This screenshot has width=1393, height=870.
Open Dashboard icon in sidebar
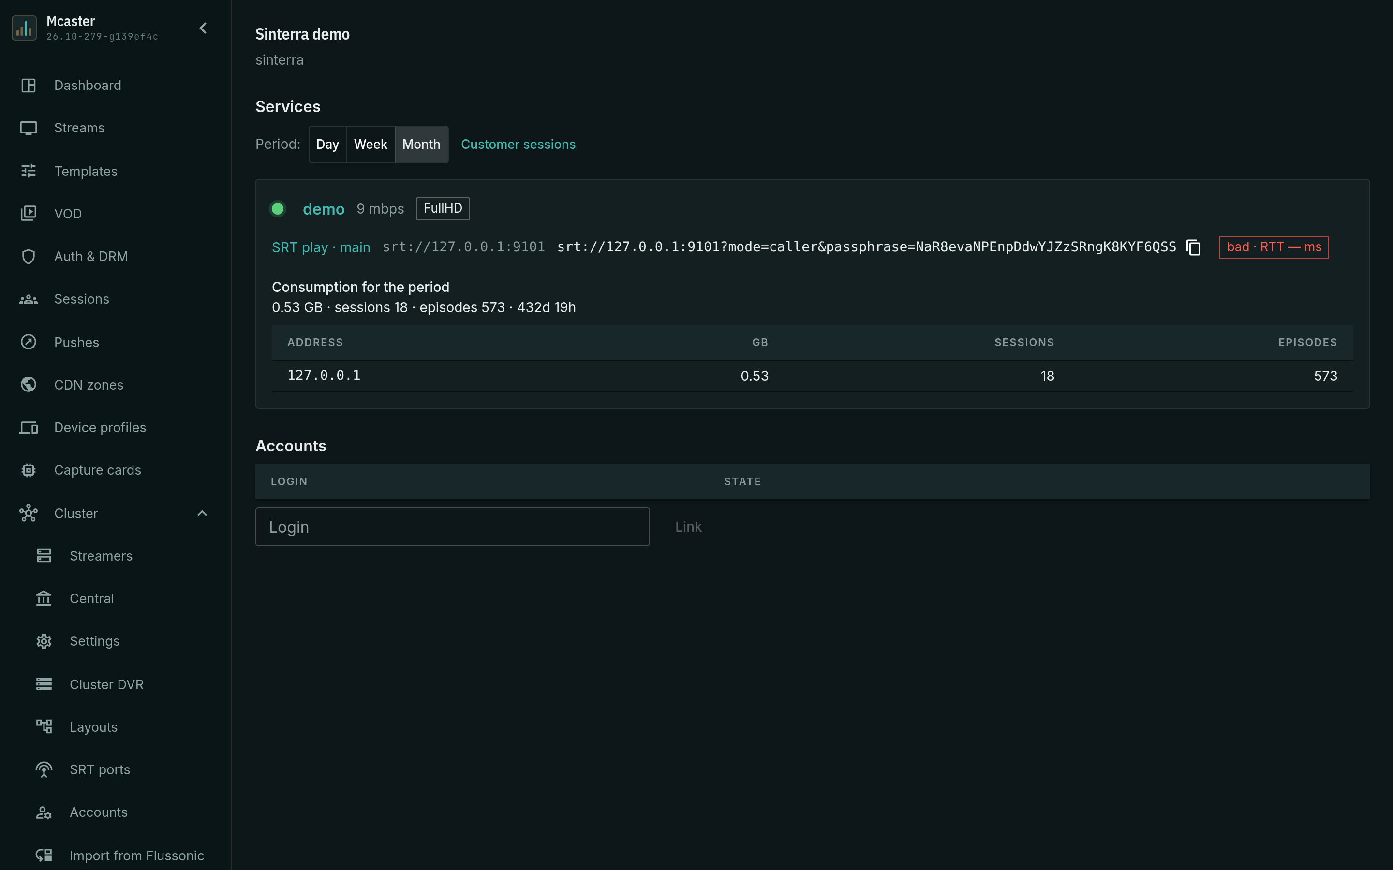point(28,85)
